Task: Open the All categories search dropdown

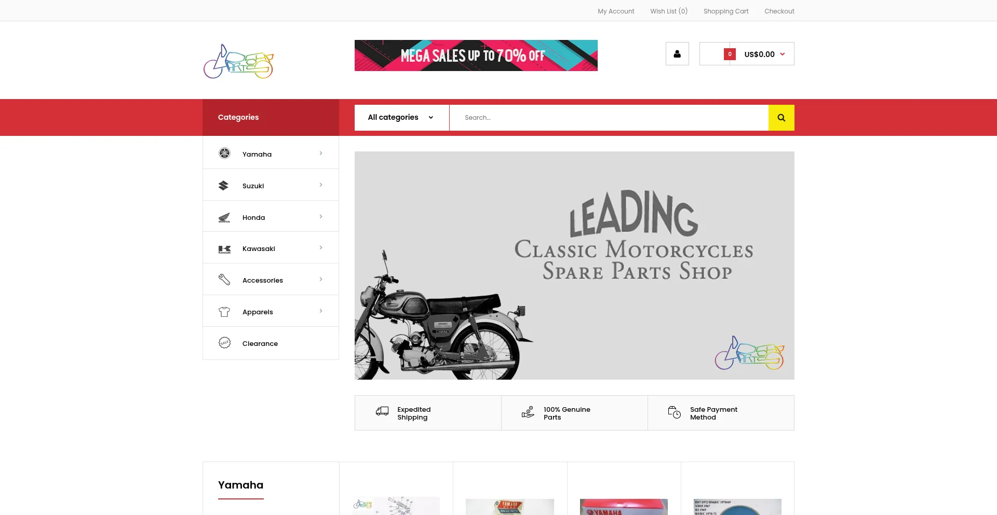Action: click(x=401, y=118)
